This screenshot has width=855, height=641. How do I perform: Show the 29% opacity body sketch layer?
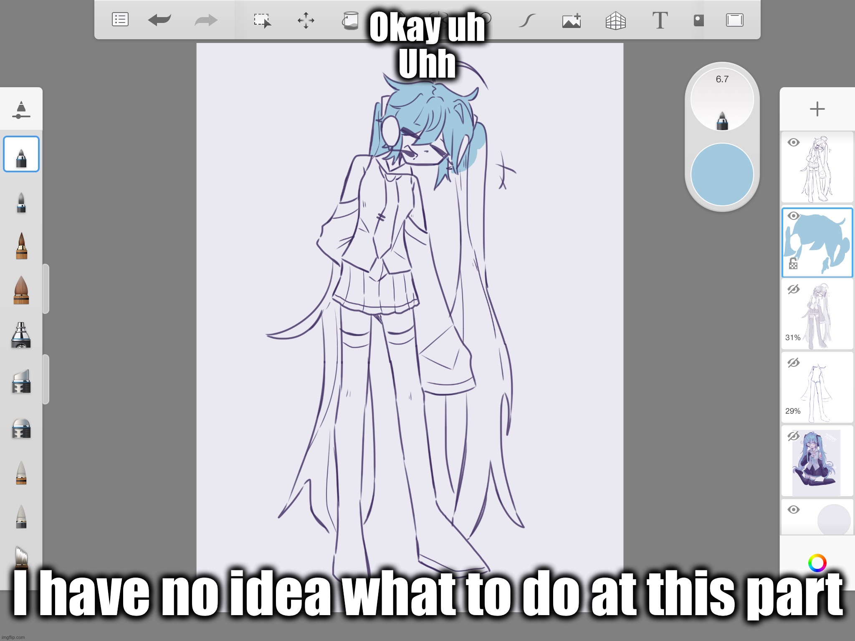coord(793,363)
